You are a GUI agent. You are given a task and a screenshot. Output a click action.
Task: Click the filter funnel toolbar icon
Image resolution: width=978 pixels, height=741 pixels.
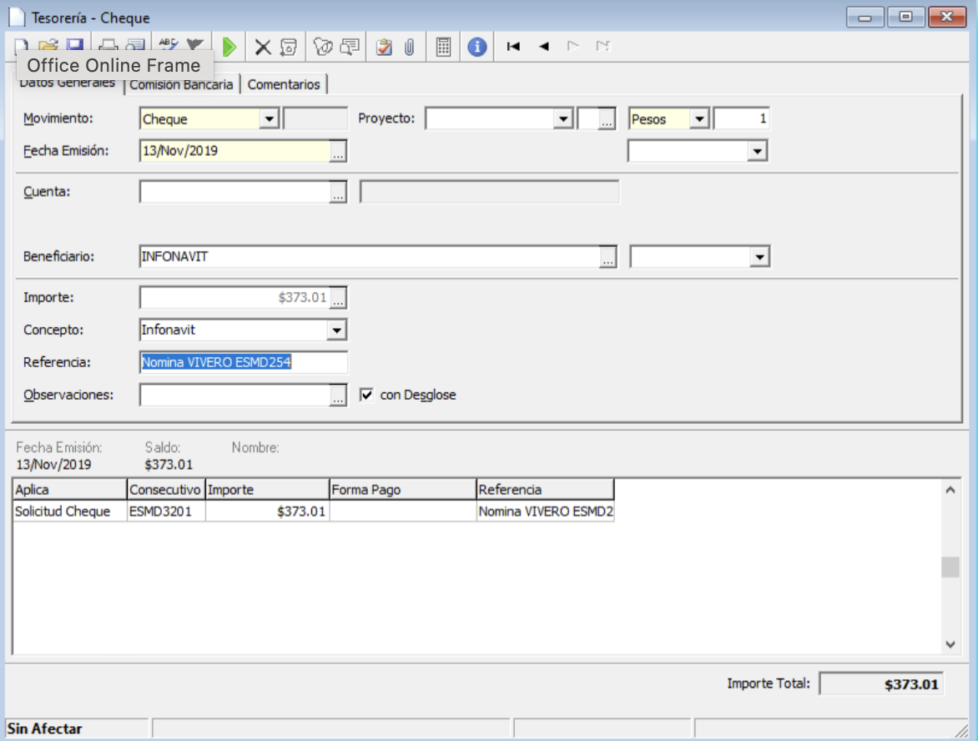click(x=195, y=45)
